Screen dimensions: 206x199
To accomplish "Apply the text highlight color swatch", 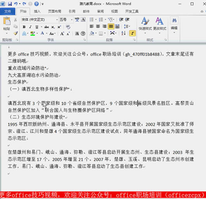I will (x=33, y=34).
